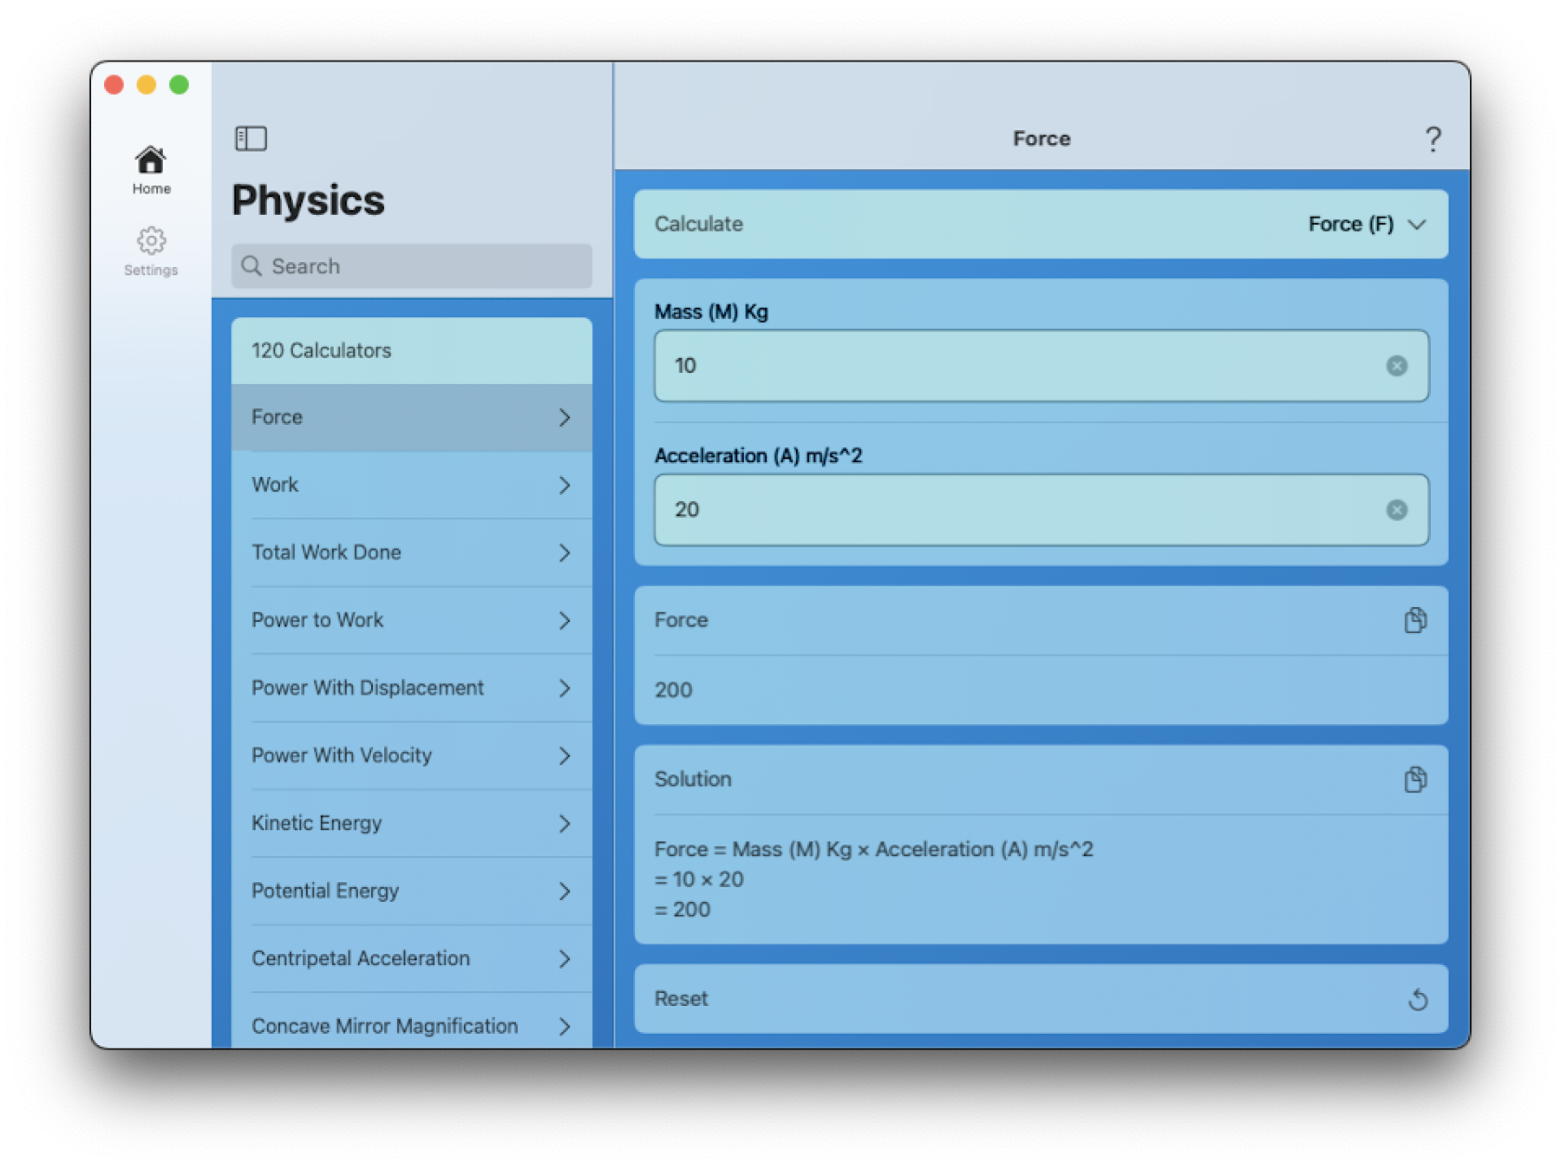The height and width of the screenshot is (1169, 1561).
Task: Clear the Acceleration field with its X button
Action: [1397, 510]
